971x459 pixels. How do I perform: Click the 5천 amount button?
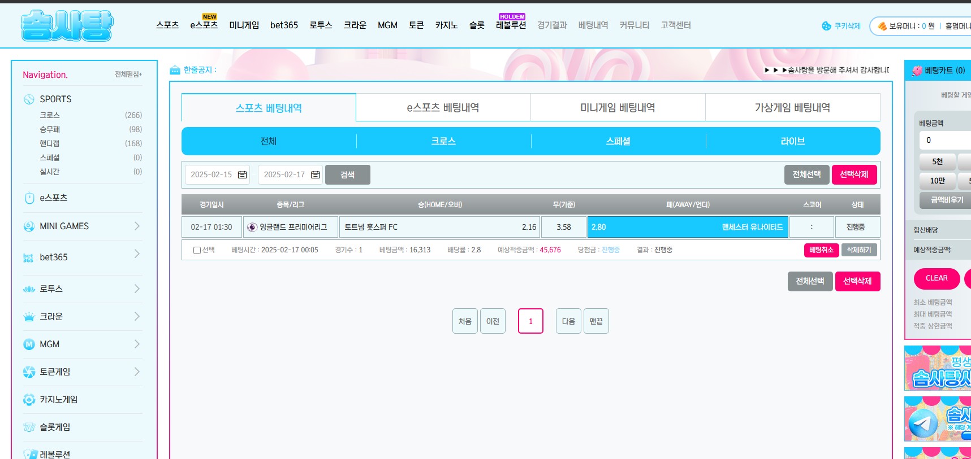pos(938,162)
